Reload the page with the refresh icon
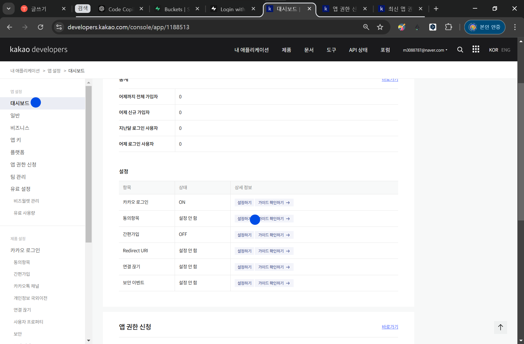The height and width of the screenshot is (344, 524). tap(41, 27)
